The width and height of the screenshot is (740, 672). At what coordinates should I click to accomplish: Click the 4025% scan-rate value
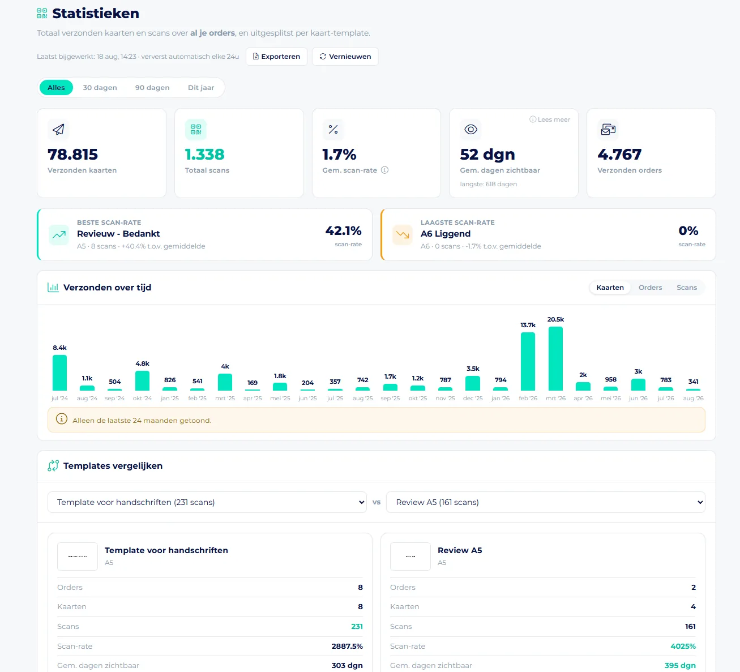(683, 647)
